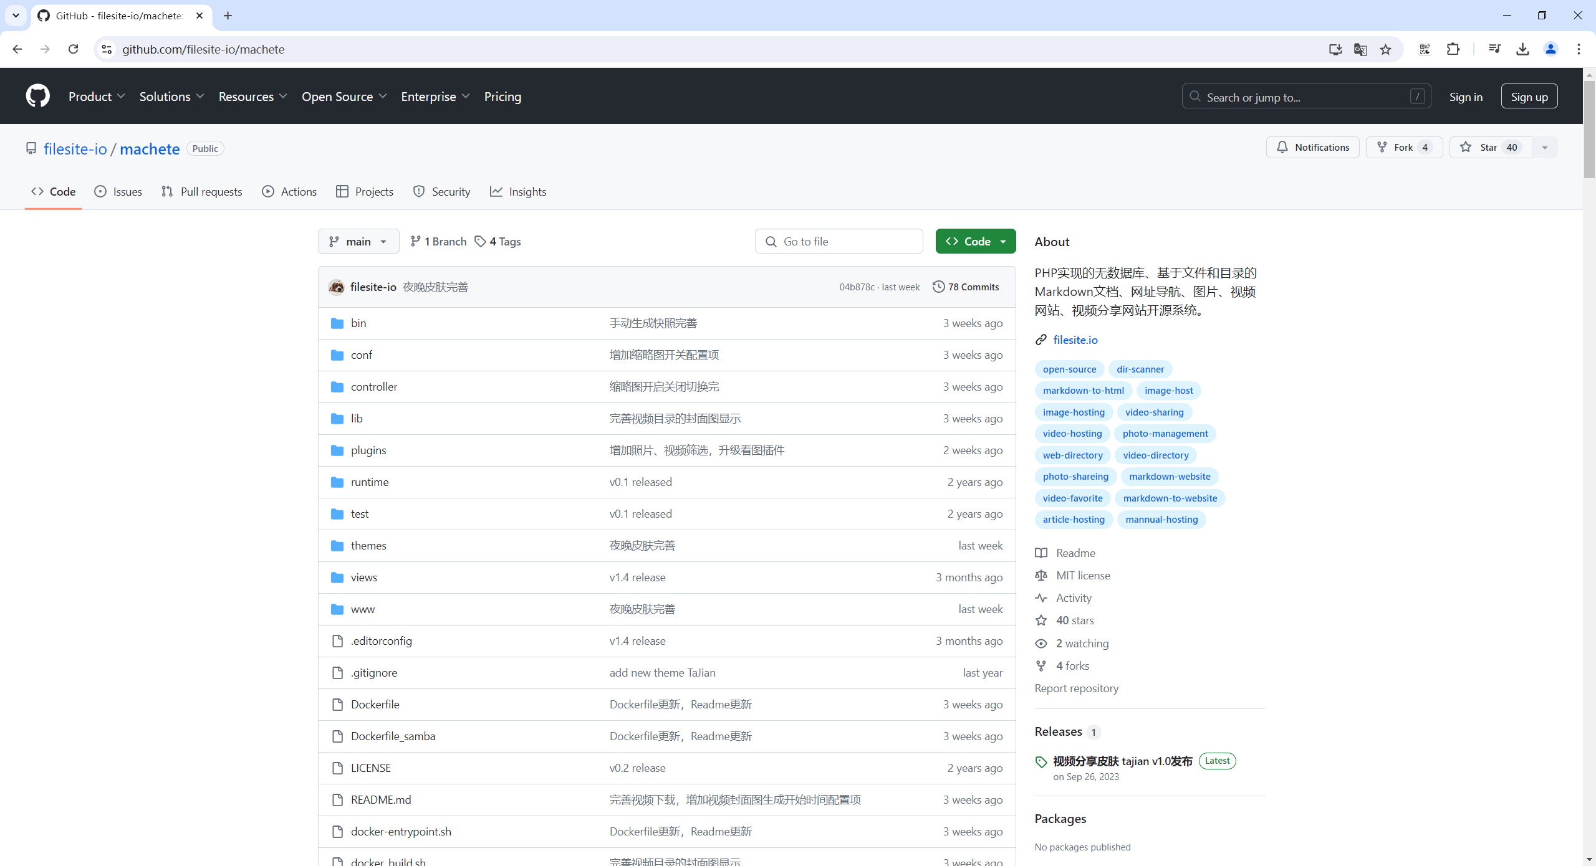
Task: Expand the Product menu
Action: tap(97, 97)
